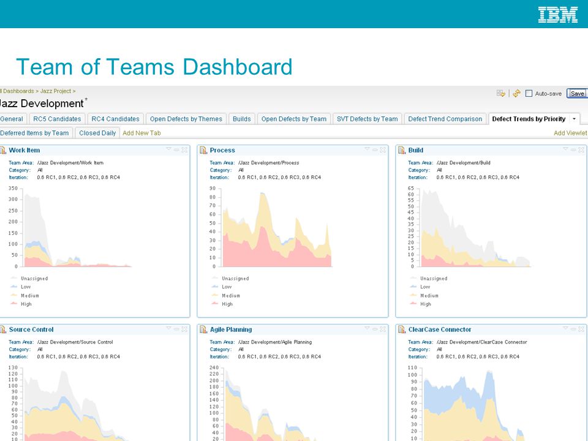Minimize the Process viewlet
The width and height of the screenshot is (588, 441).
pyautogui.click(x=375, y=149)
